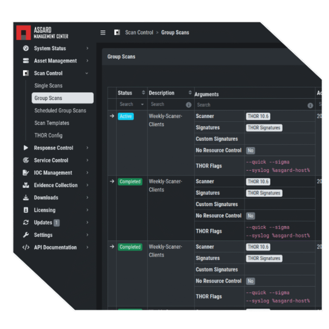Click the Group Scans panel title
Screen dimensions: 329x329
click(x=121, y=57)
